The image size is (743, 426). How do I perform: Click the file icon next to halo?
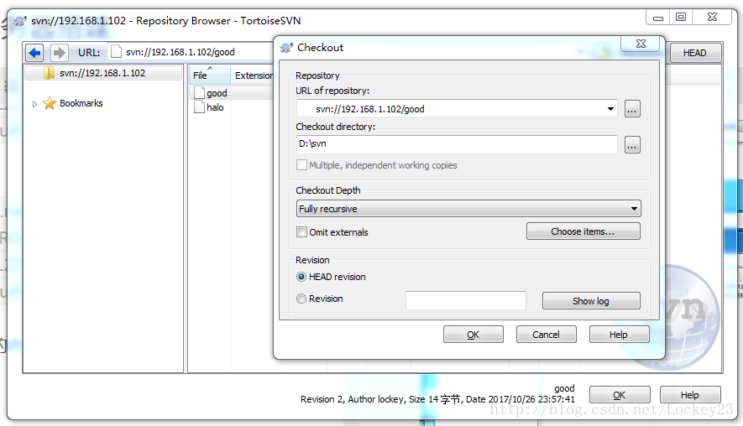200,107
